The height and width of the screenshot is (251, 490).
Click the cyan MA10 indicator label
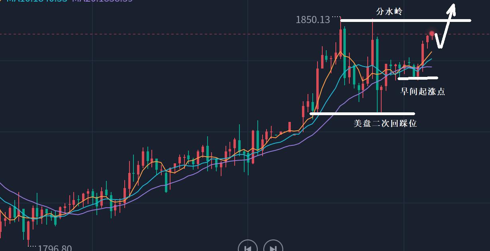[x=36, y=1]
